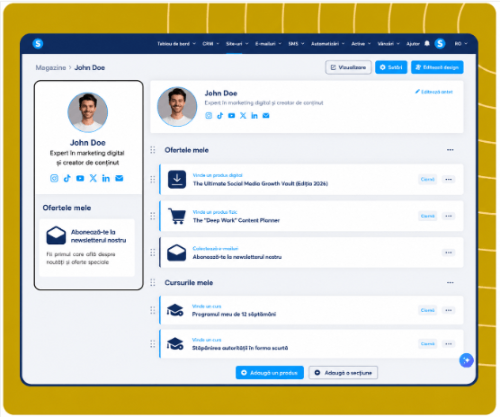The image size is (500, 417).
Task: Open the CRM menu
Action: (210, 44)
